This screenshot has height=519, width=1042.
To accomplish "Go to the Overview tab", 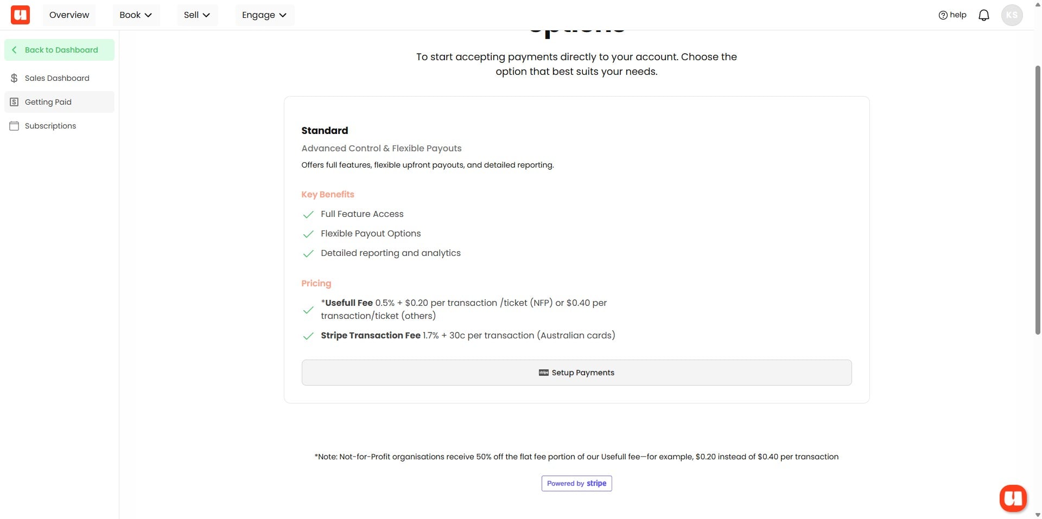I will click(x=69, y=15).
